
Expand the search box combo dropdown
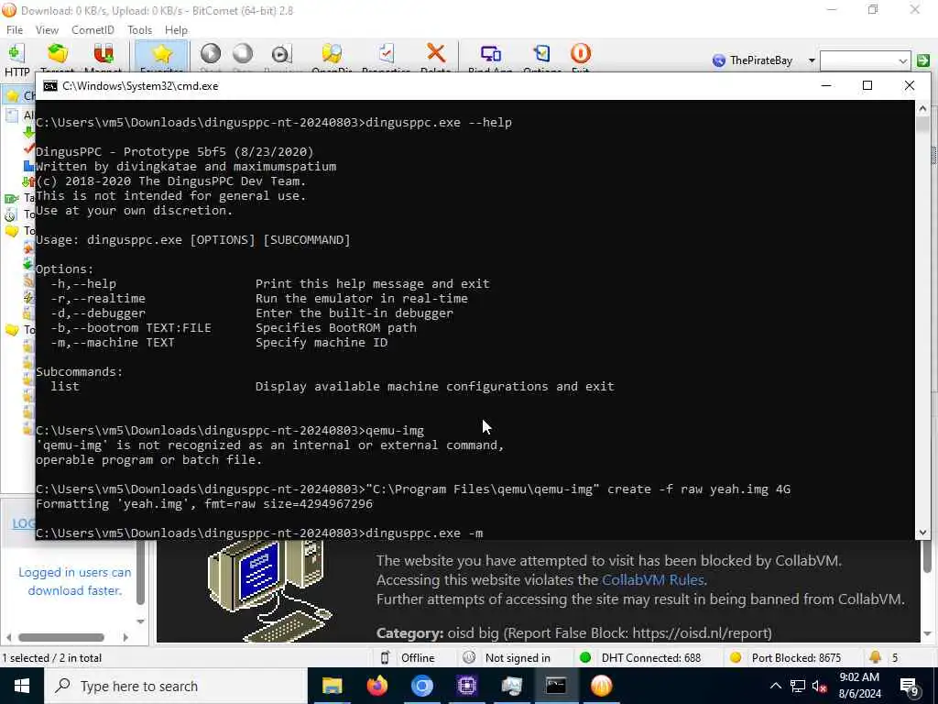click(x=902, y=61)
